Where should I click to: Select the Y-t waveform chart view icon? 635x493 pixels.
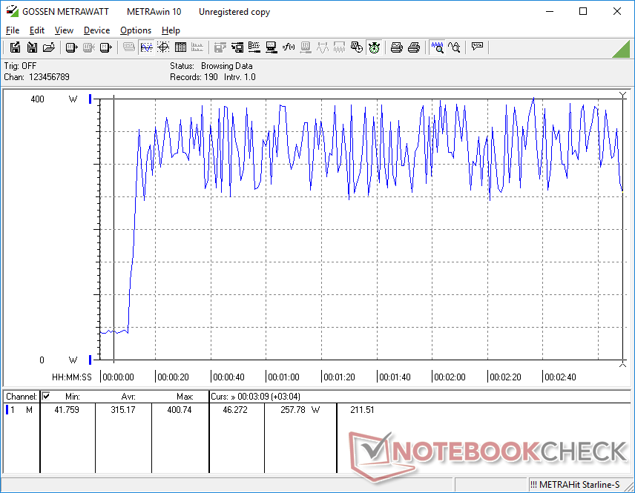pos(146,47)
